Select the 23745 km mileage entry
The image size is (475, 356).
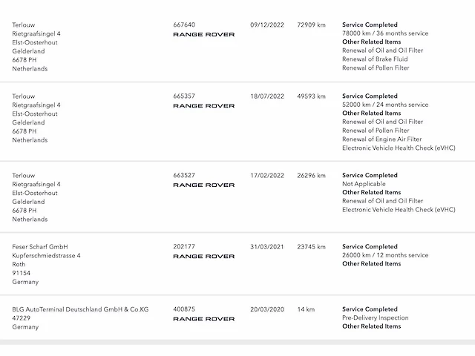click(x=312, y=247)
